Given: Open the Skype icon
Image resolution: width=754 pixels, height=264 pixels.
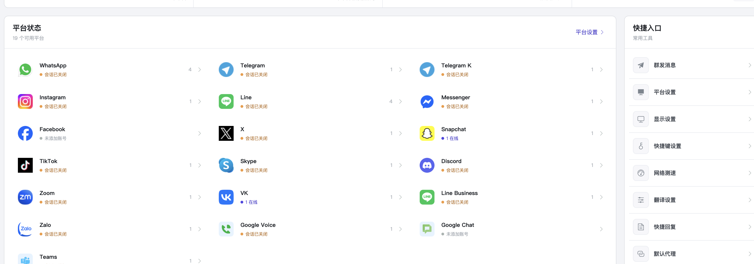Looking at the screenshot, I should [x=226, y=165].
